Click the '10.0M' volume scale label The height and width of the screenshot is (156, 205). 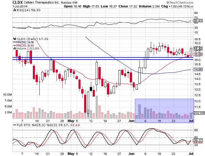click(x=7, y=94)
